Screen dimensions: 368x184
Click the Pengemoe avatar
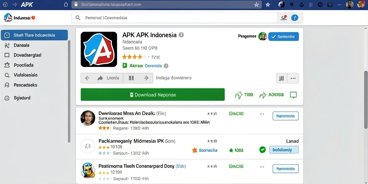(x=263, y=36)
